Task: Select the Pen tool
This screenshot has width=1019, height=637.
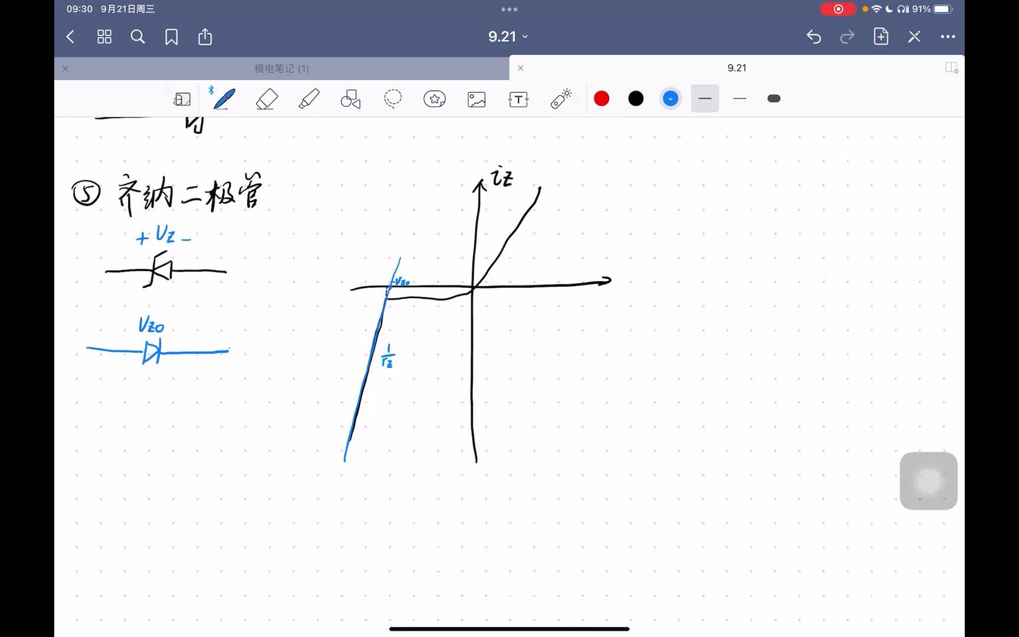Action: (225, 98)
